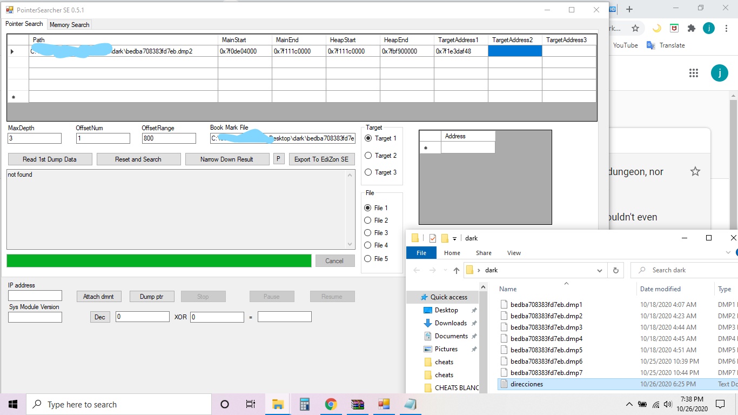The image size is (738, 415).
Task: Click the OffsetRange input field
Action: pos(169,138)
